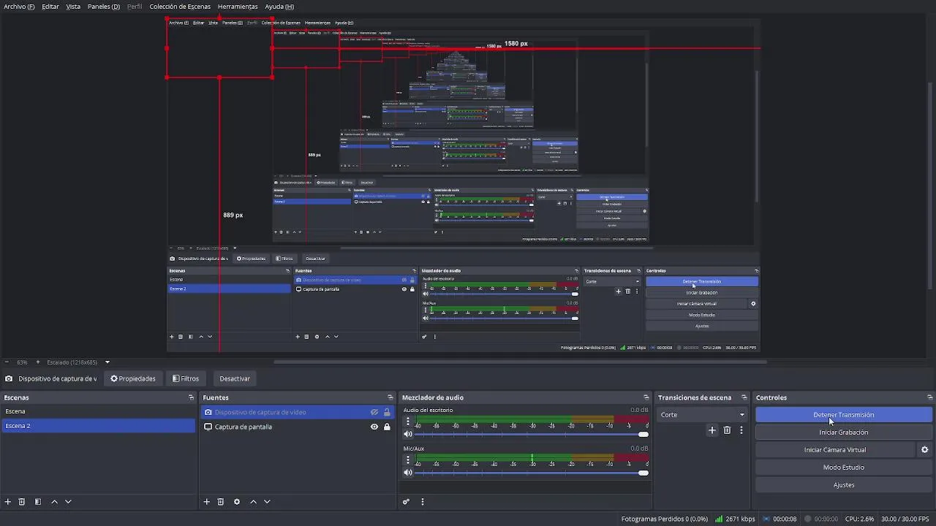This screenshot has height=526, width=936.
Task: Click Fotogramas Perdidos status text
Action: point(665,519)
